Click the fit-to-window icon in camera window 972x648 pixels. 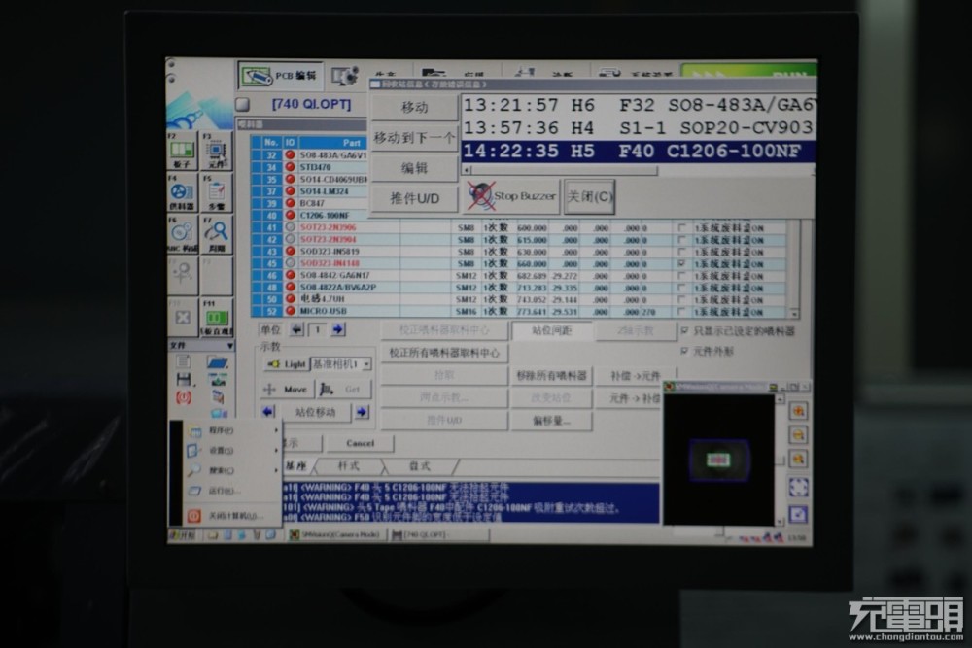[x=798, y=487]
